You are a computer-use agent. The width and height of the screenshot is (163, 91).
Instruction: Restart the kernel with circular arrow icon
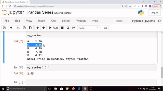tap(68, 28)
